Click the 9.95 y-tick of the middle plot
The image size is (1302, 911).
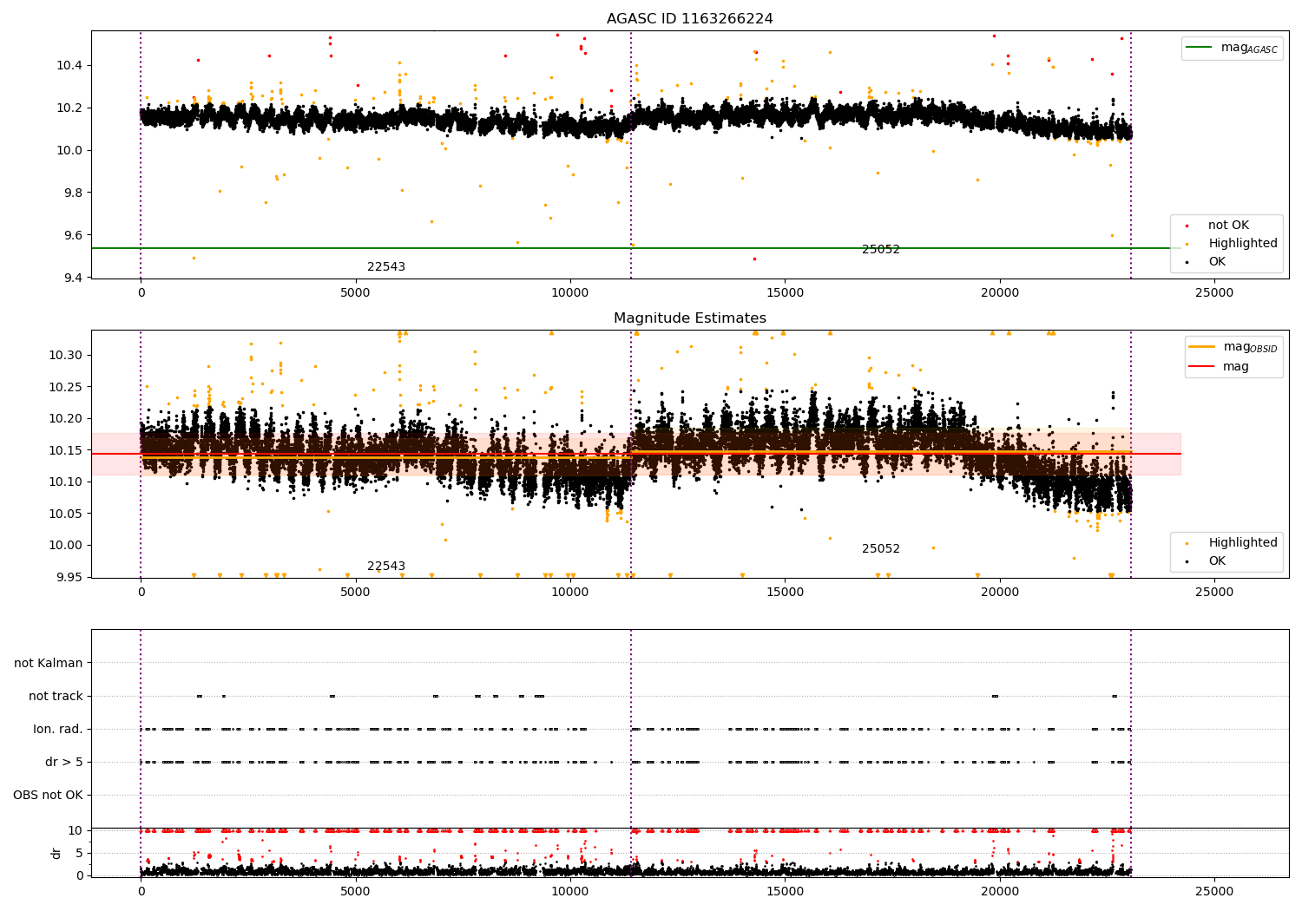pyautogui.click(x=69, y=578)
